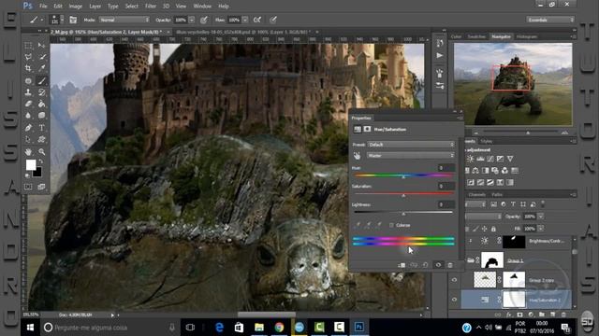Image resolution: width=599 pixels, height=336 pixels.
Task: Open the brush Mode dropdown showing Normal
Action: point(124,20)
